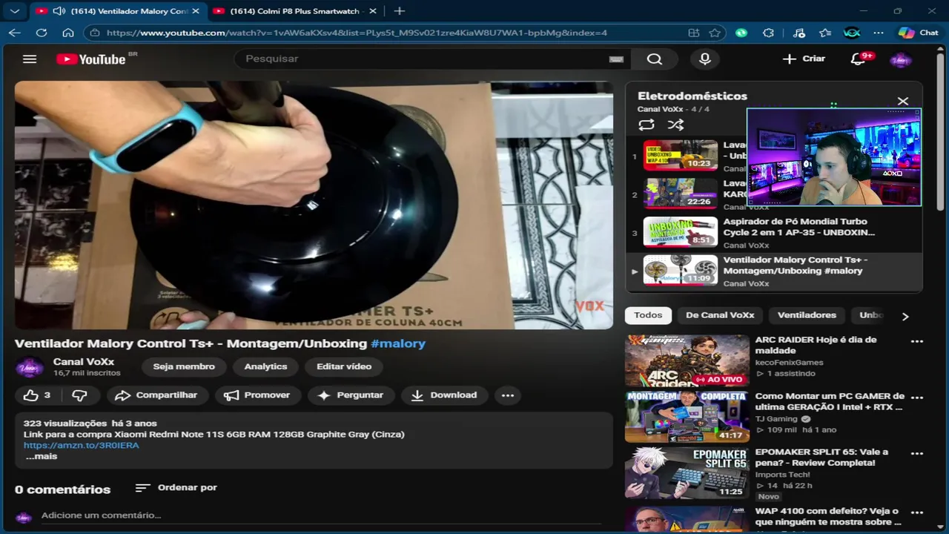Image resolution: width=949 pixels, height=534 pixels.
Task: Click the browser address bar URL
Action: click(357, 33)
